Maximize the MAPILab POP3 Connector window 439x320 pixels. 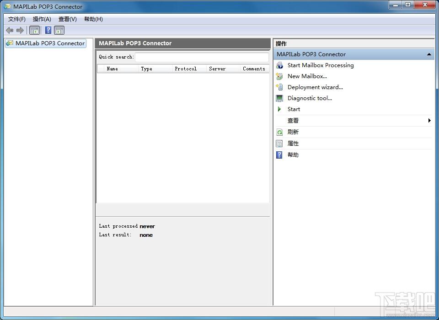click(x=408, y=5)
